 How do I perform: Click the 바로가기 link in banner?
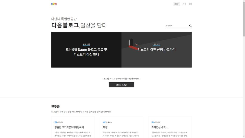(x=156, y=44)
